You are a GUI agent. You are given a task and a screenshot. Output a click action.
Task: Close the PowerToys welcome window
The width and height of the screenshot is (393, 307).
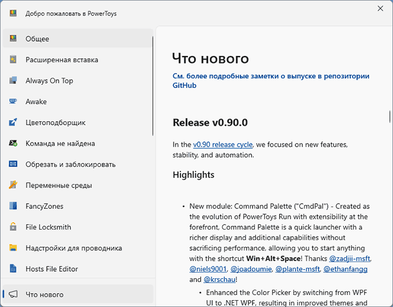380,8
